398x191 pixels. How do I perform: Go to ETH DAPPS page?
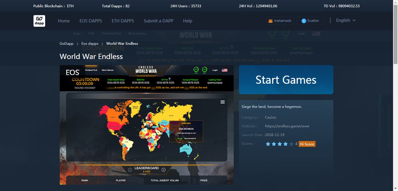click(123, 21)
